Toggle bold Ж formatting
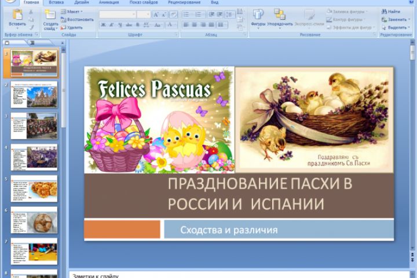Viewport: 417px width, 278px height. tap(103, 25)
